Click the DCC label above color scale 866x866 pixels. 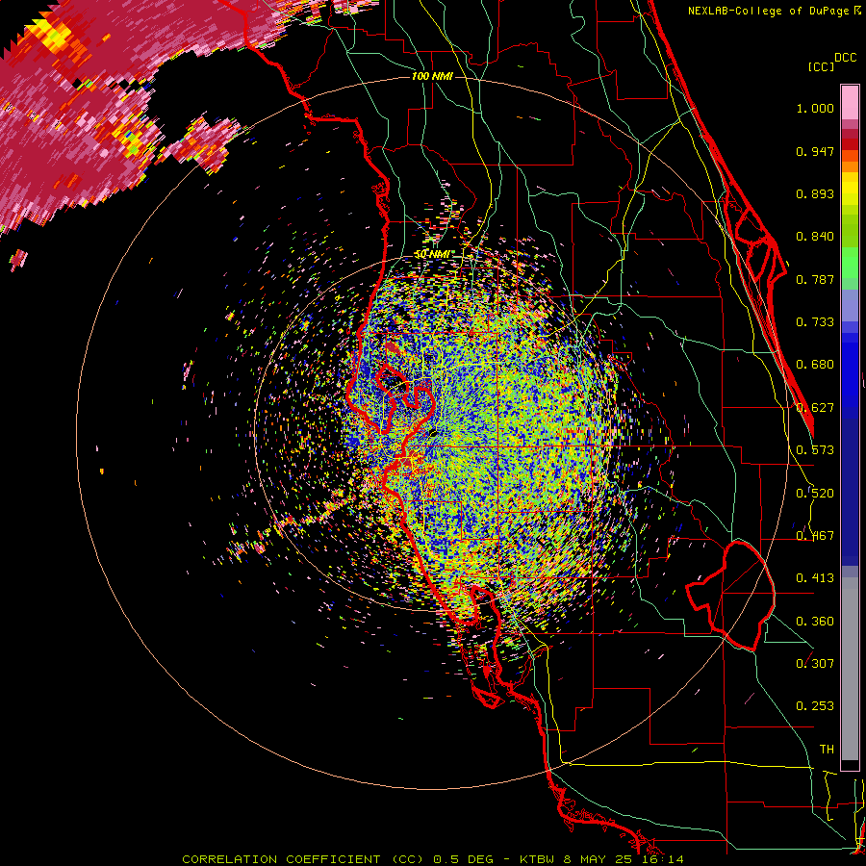845,58
